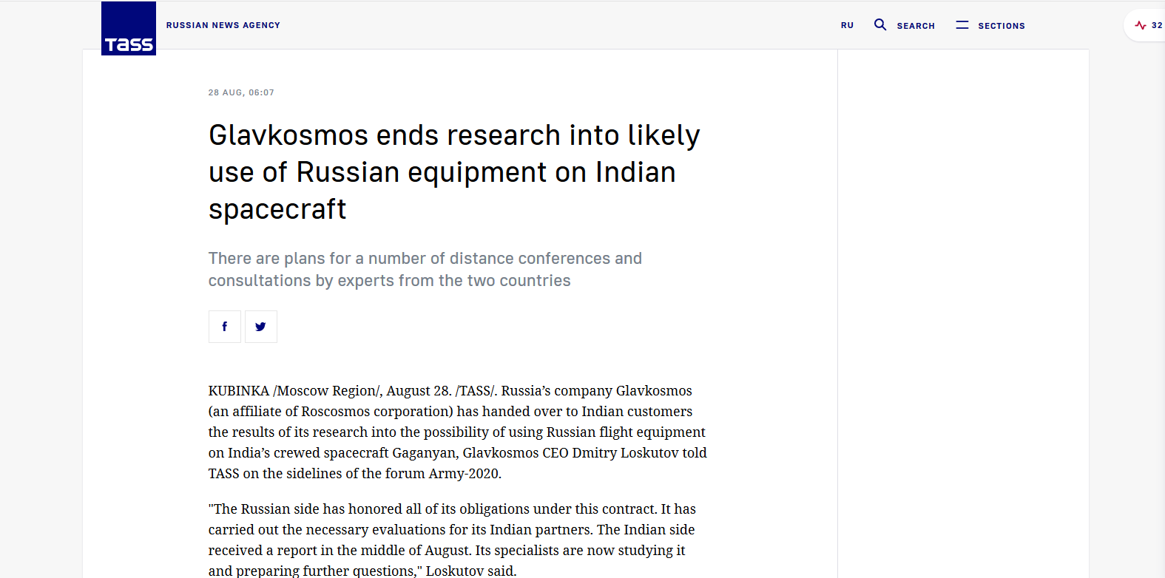Switch site language to RU
Viewport: 1165px width, 578px height.
tap(847, 26)
